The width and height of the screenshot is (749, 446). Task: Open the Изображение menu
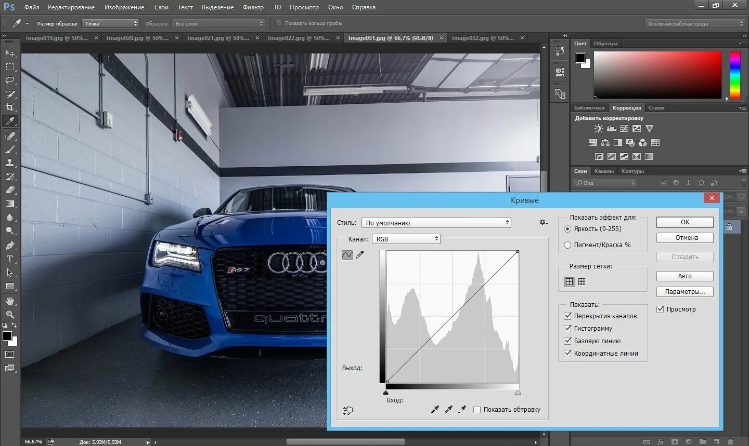[124, 7]
